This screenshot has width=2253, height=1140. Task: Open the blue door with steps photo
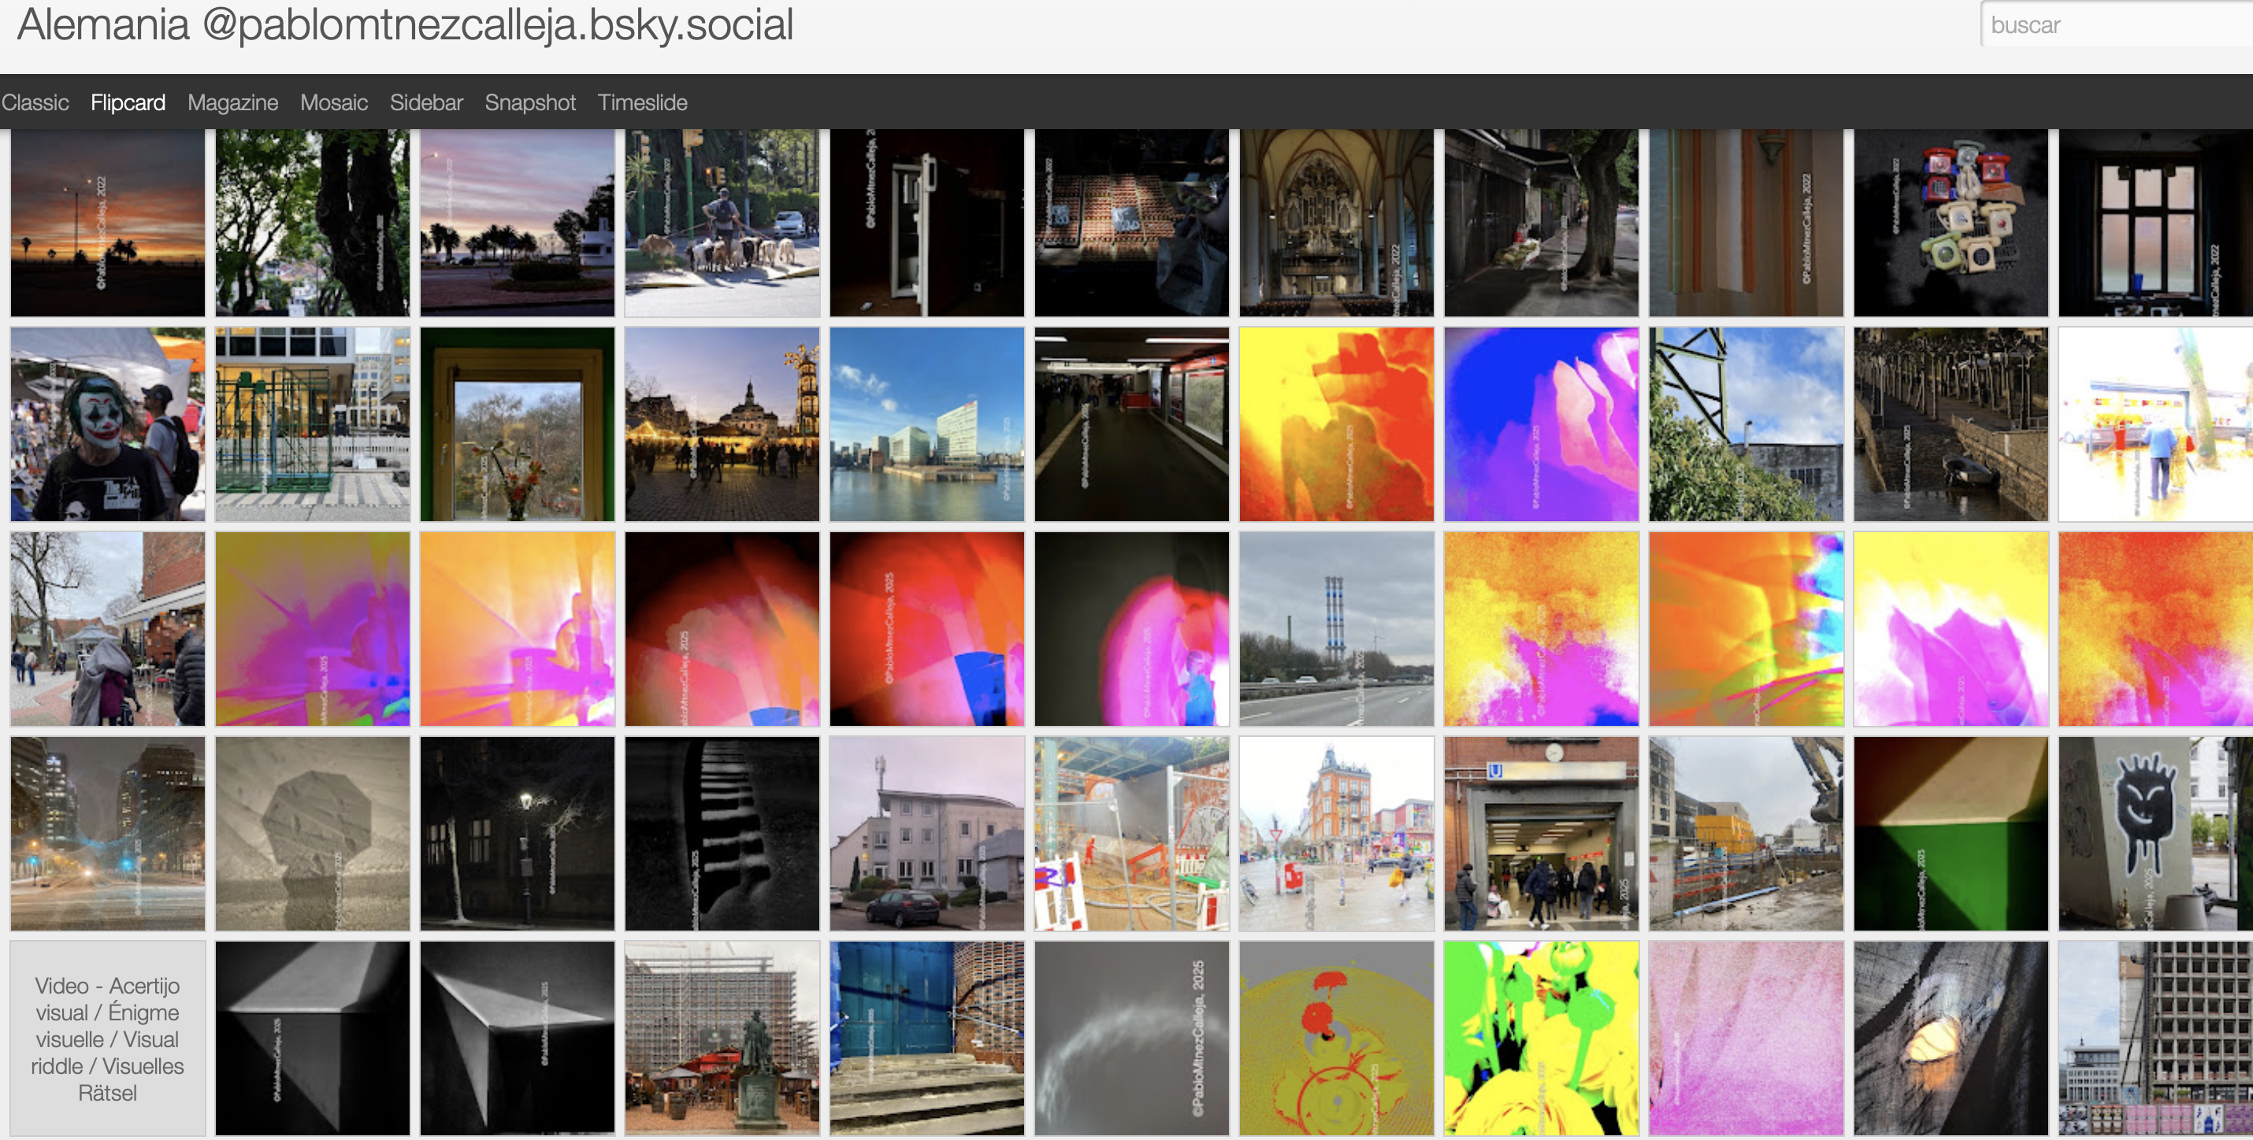click(x=927, y=1038)
